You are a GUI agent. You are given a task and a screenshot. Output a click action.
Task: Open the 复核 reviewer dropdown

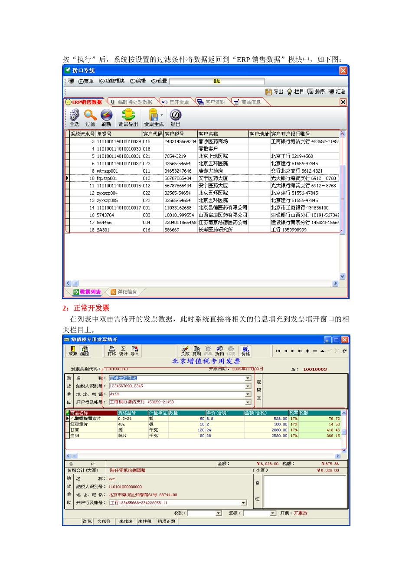273,513
